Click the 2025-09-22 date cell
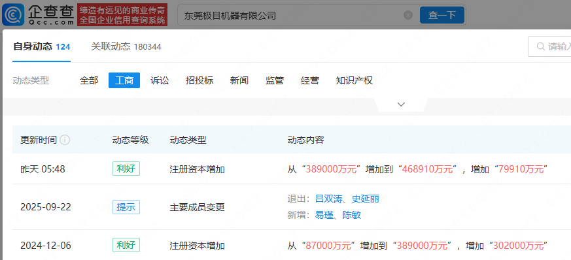 [46, 207]
